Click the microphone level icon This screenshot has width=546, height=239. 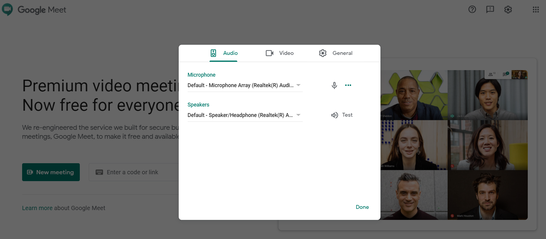[x=334, y=85]
